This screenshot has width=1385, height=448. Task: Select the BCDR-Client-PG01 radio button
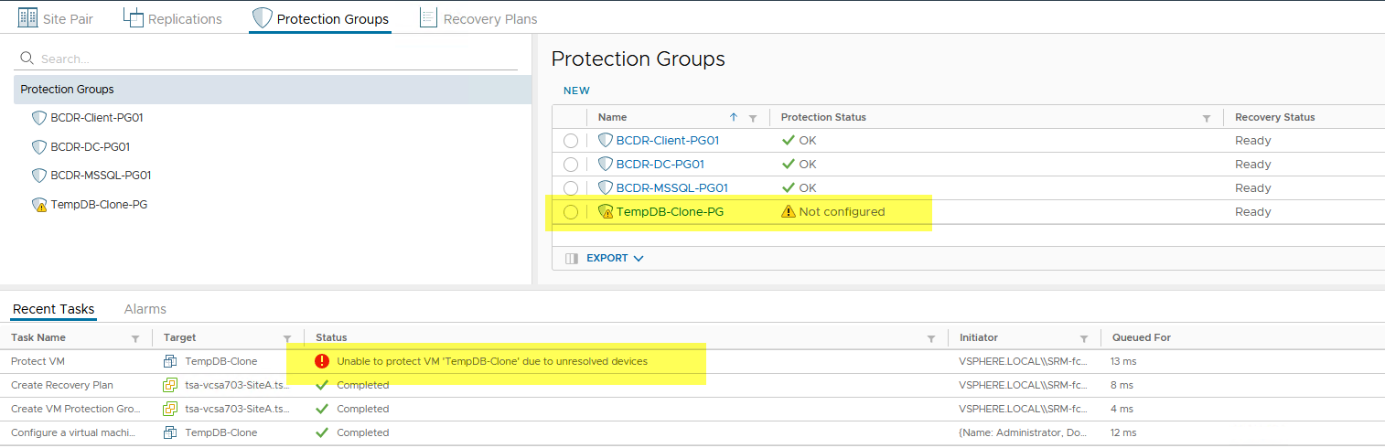coord(571,141)
